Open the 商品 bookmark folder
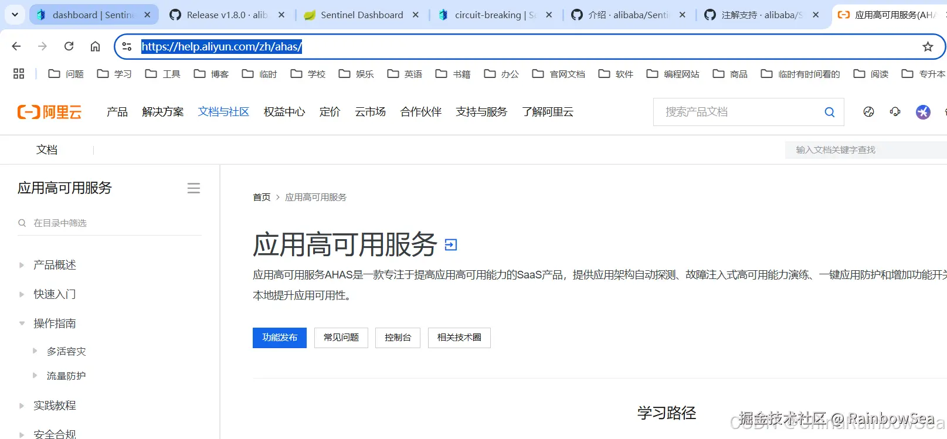This screenshot has width=947, height=439. 730,74
